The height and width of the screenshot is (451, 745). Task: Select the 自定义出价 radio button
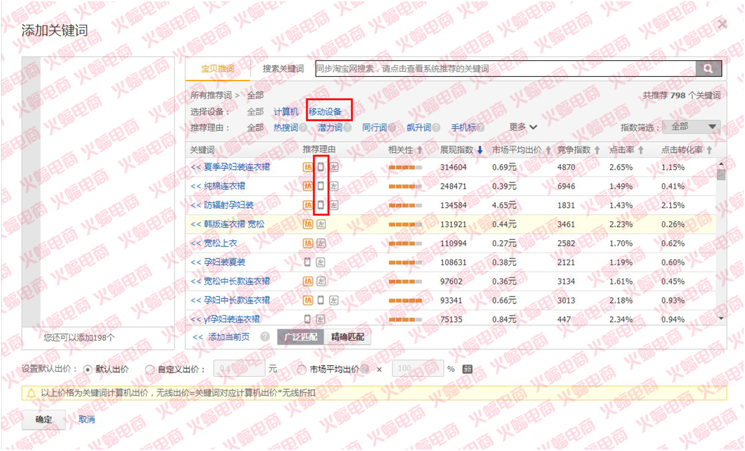(150, 369)
